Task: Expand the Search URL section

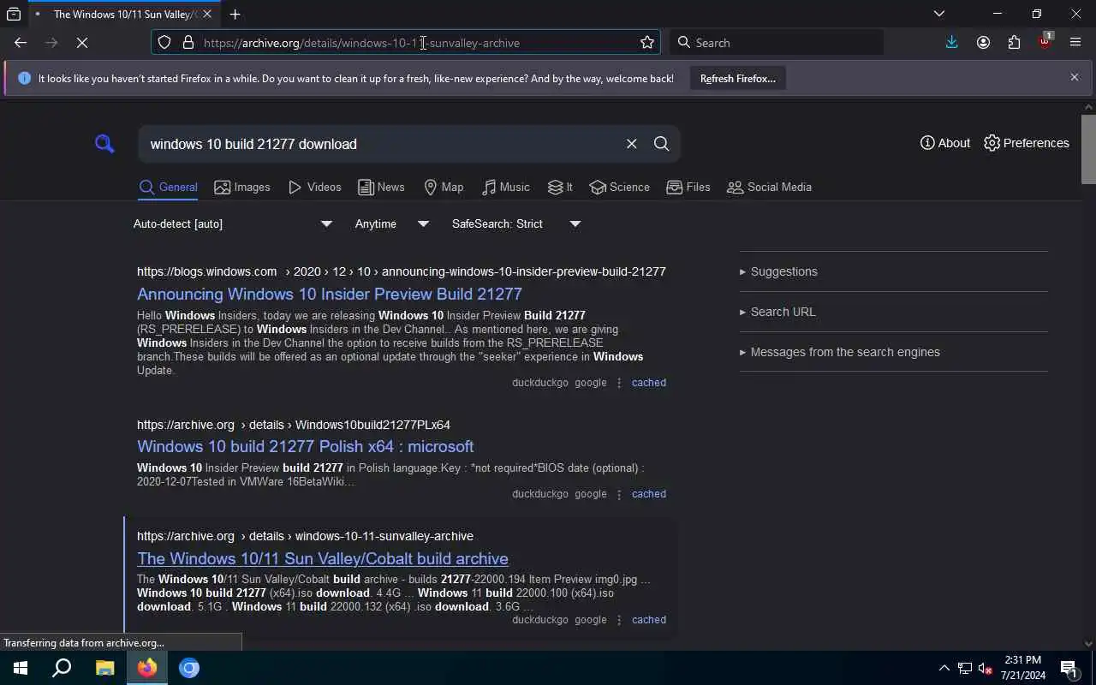Action: pyautogui.click(x=778, y=312)
